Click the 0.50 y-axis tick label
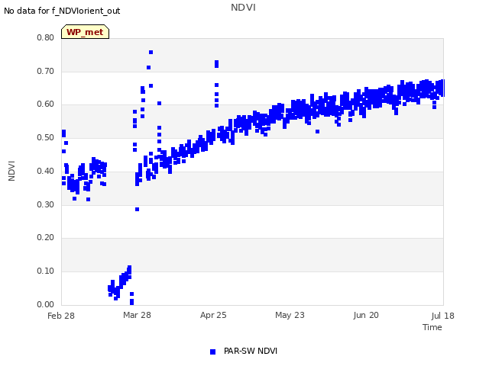 click(46, 137)
